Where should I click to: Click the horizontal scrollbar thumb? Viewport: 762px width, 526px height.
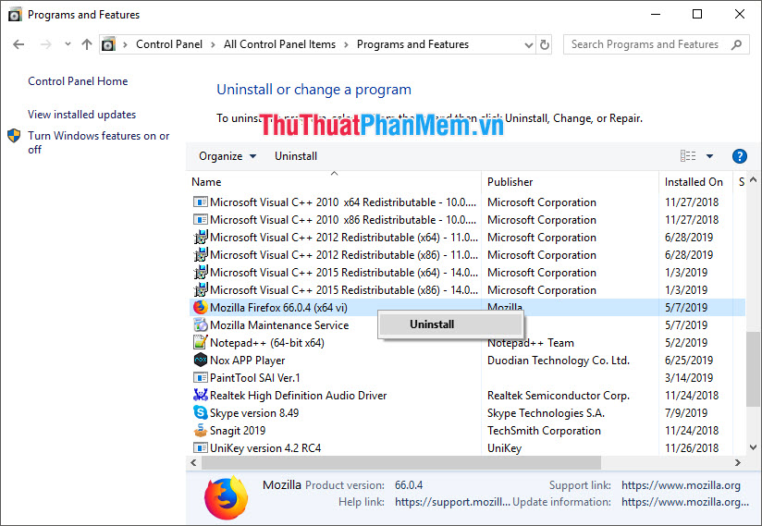tap(401, 462)
